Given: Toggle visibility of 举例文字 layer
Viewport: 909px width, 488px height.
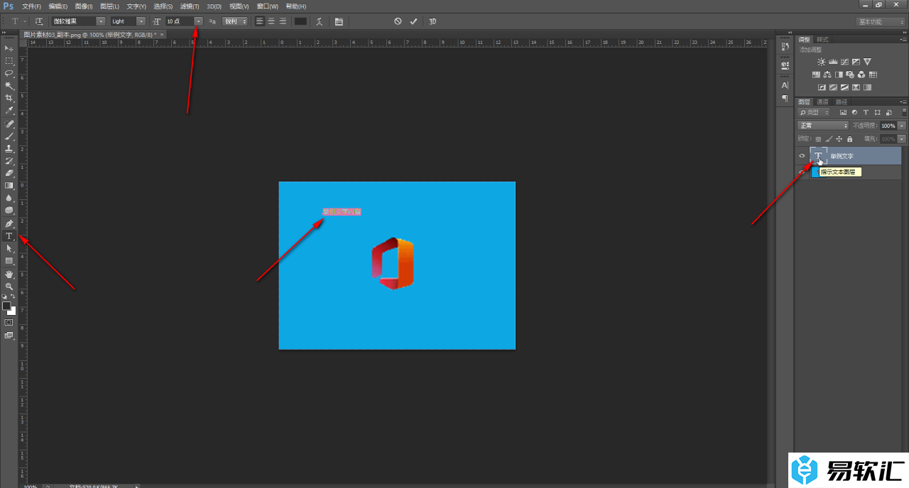Looking at the screenshot, I should click(802, 156).
